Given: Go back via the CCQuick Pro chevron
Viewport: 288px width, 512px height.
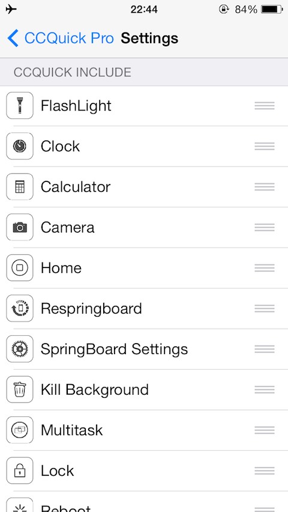Looking at the screenshot, I should click(x=13, y=38).
